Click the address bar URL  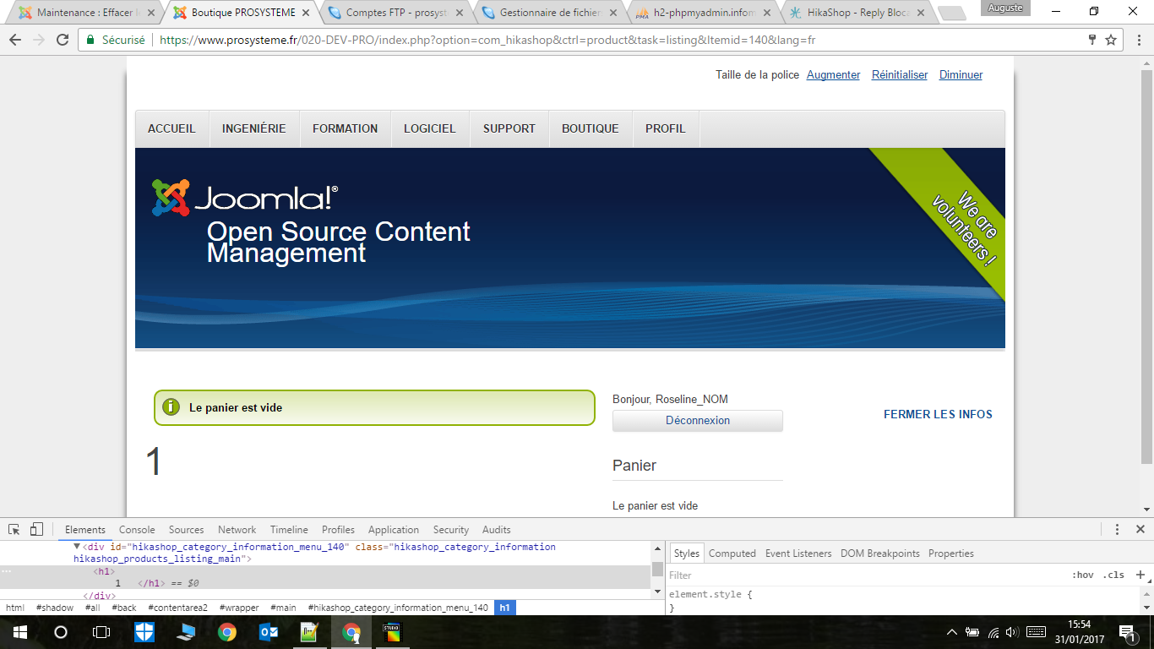pos(487,40)
